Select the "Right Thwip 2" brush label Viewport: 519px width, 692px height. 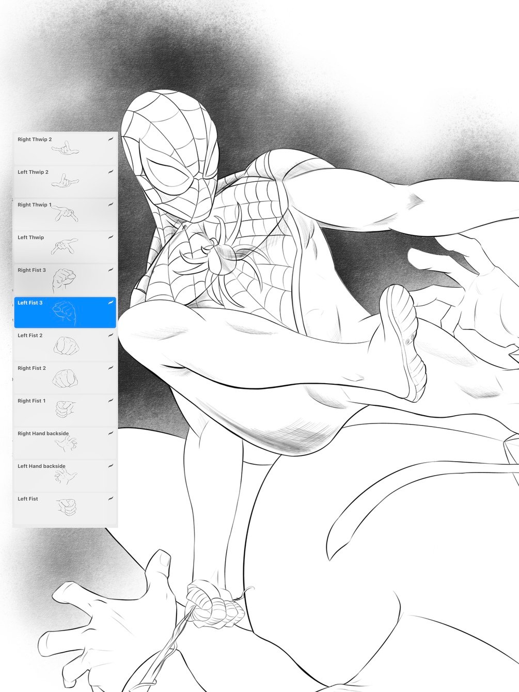point(35,139)
